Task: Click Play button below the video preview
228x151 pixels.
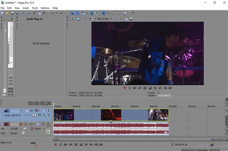Action: pyautogui.click(x=140, y=88)
